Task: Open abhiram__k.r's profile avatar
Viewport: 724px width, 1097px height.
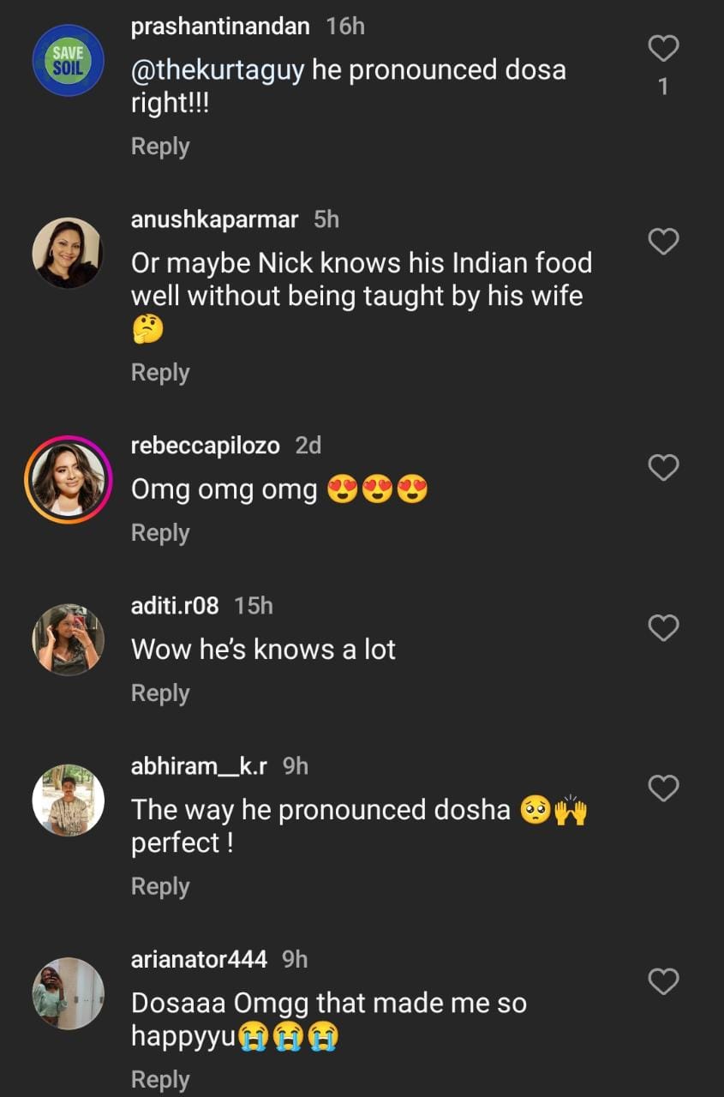Action: (68, 800)
